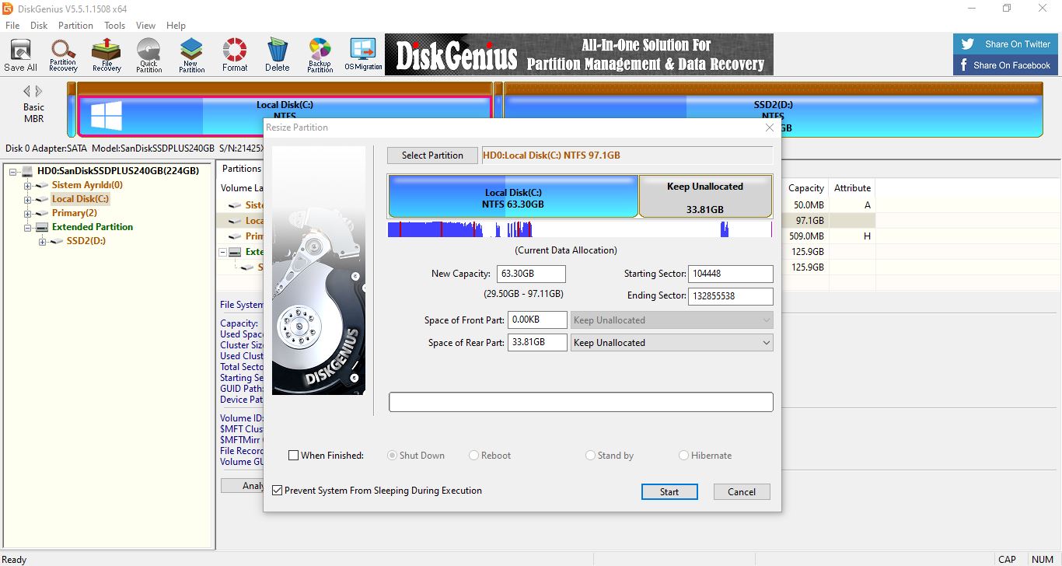Launch the File Recovery tool
1062x566 pixels.
coord(107,55)
